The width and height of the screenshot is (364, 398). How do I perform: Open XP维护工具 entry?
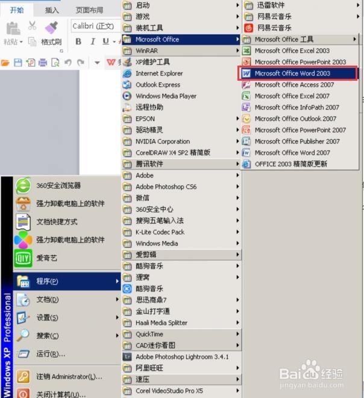click(181, 62)
